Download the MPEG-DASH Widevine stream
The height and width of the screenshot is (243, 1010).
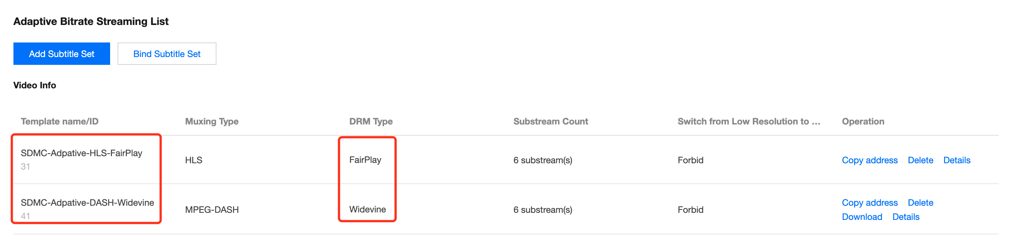coord(862,217)
